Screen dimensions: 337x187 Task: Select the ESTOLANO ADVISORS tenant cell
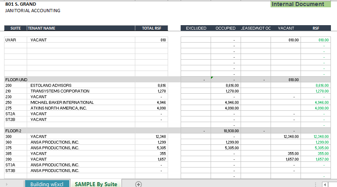[81, 86]
